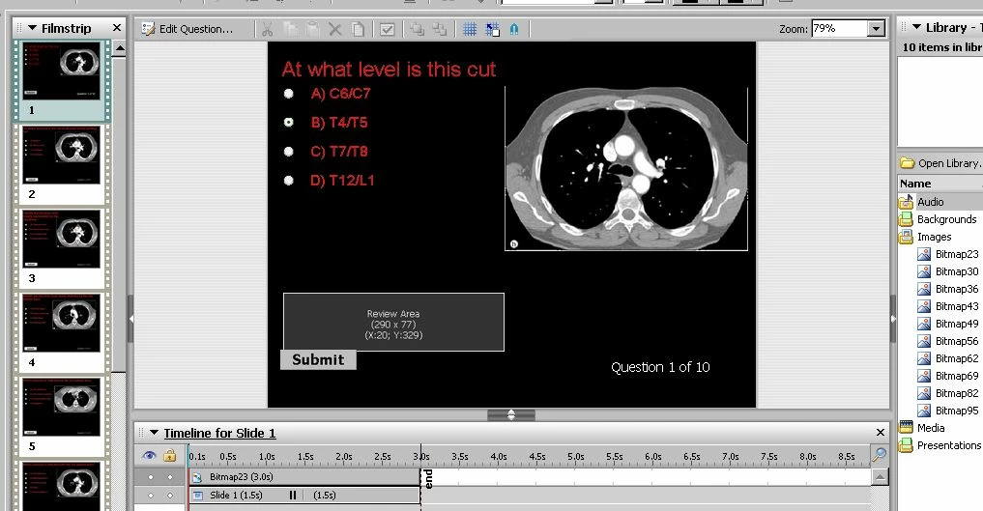Viewport: 983px width, 511px height.
Task: Toggle the timeline show/hide all eye icon
Action: [x=149, y=456]
